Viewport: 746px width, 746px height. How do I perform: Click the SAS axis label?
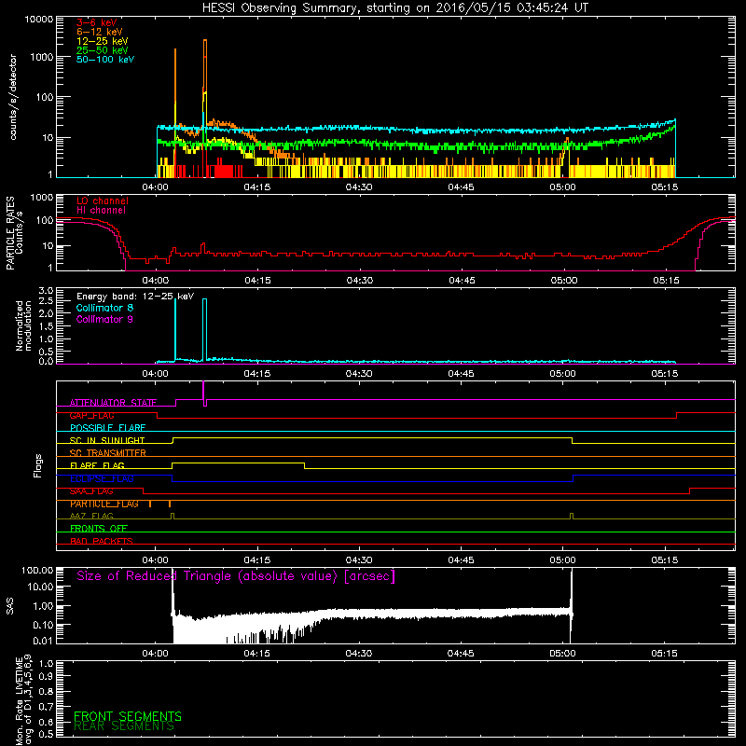pyautogui.click(x=10, y=606)
